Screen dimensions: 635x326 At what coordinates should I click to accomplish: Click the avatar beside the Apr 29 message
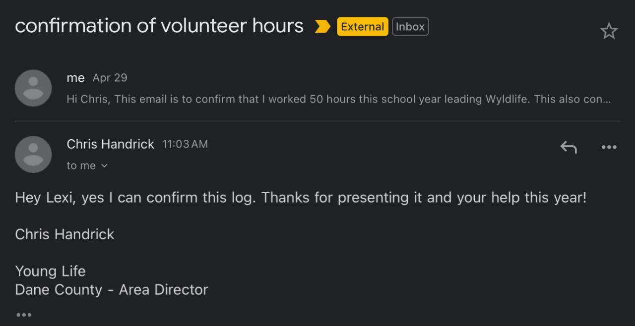(x=33, y=88)
